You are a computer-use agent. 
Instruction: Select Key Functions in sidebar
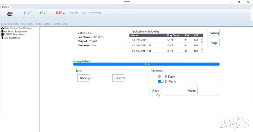[x=12, y=38]
